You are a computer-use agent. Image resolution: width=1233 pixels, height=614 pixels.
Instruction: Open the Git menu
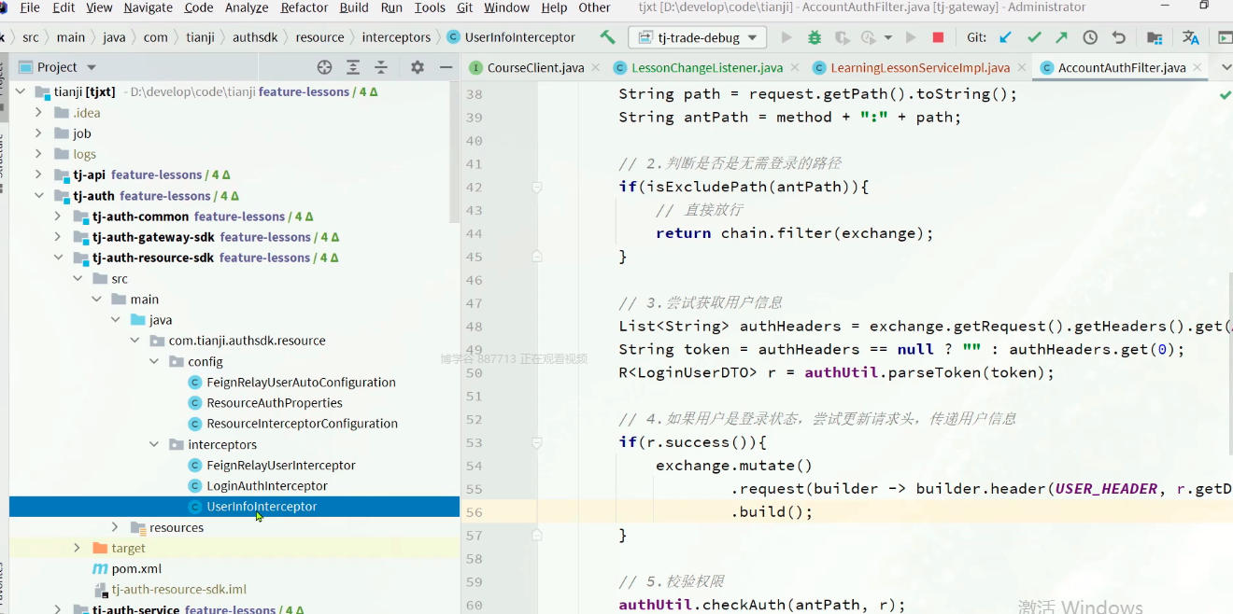pos(464,7)
